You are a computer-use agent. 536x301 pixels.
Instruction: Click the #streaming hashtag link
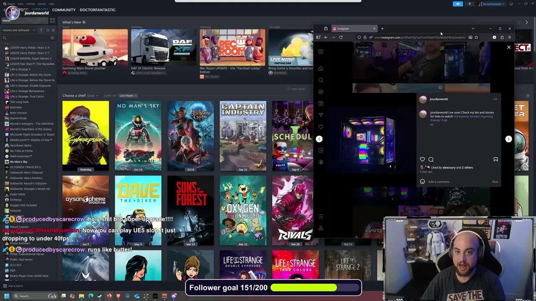[461, 116]
